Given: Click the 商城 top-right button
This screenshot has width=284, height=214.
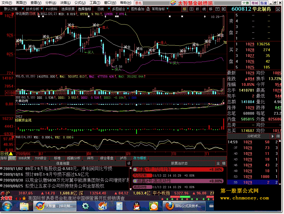Looking at the screenshot, I should click(255, 3).
